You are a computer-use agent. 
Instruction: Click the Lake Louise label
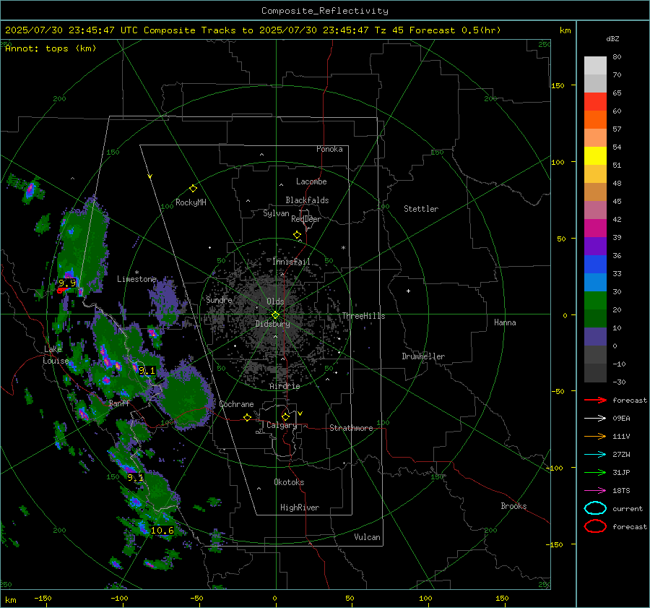coord(56,355)
